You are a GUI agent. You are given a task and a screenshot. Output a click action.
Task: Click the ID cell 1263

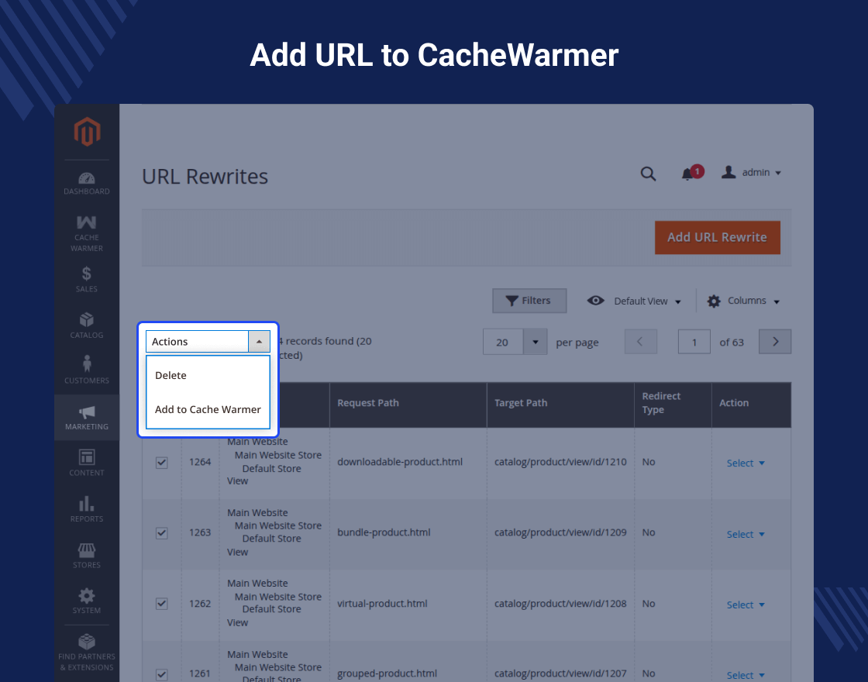click(200, 532)
